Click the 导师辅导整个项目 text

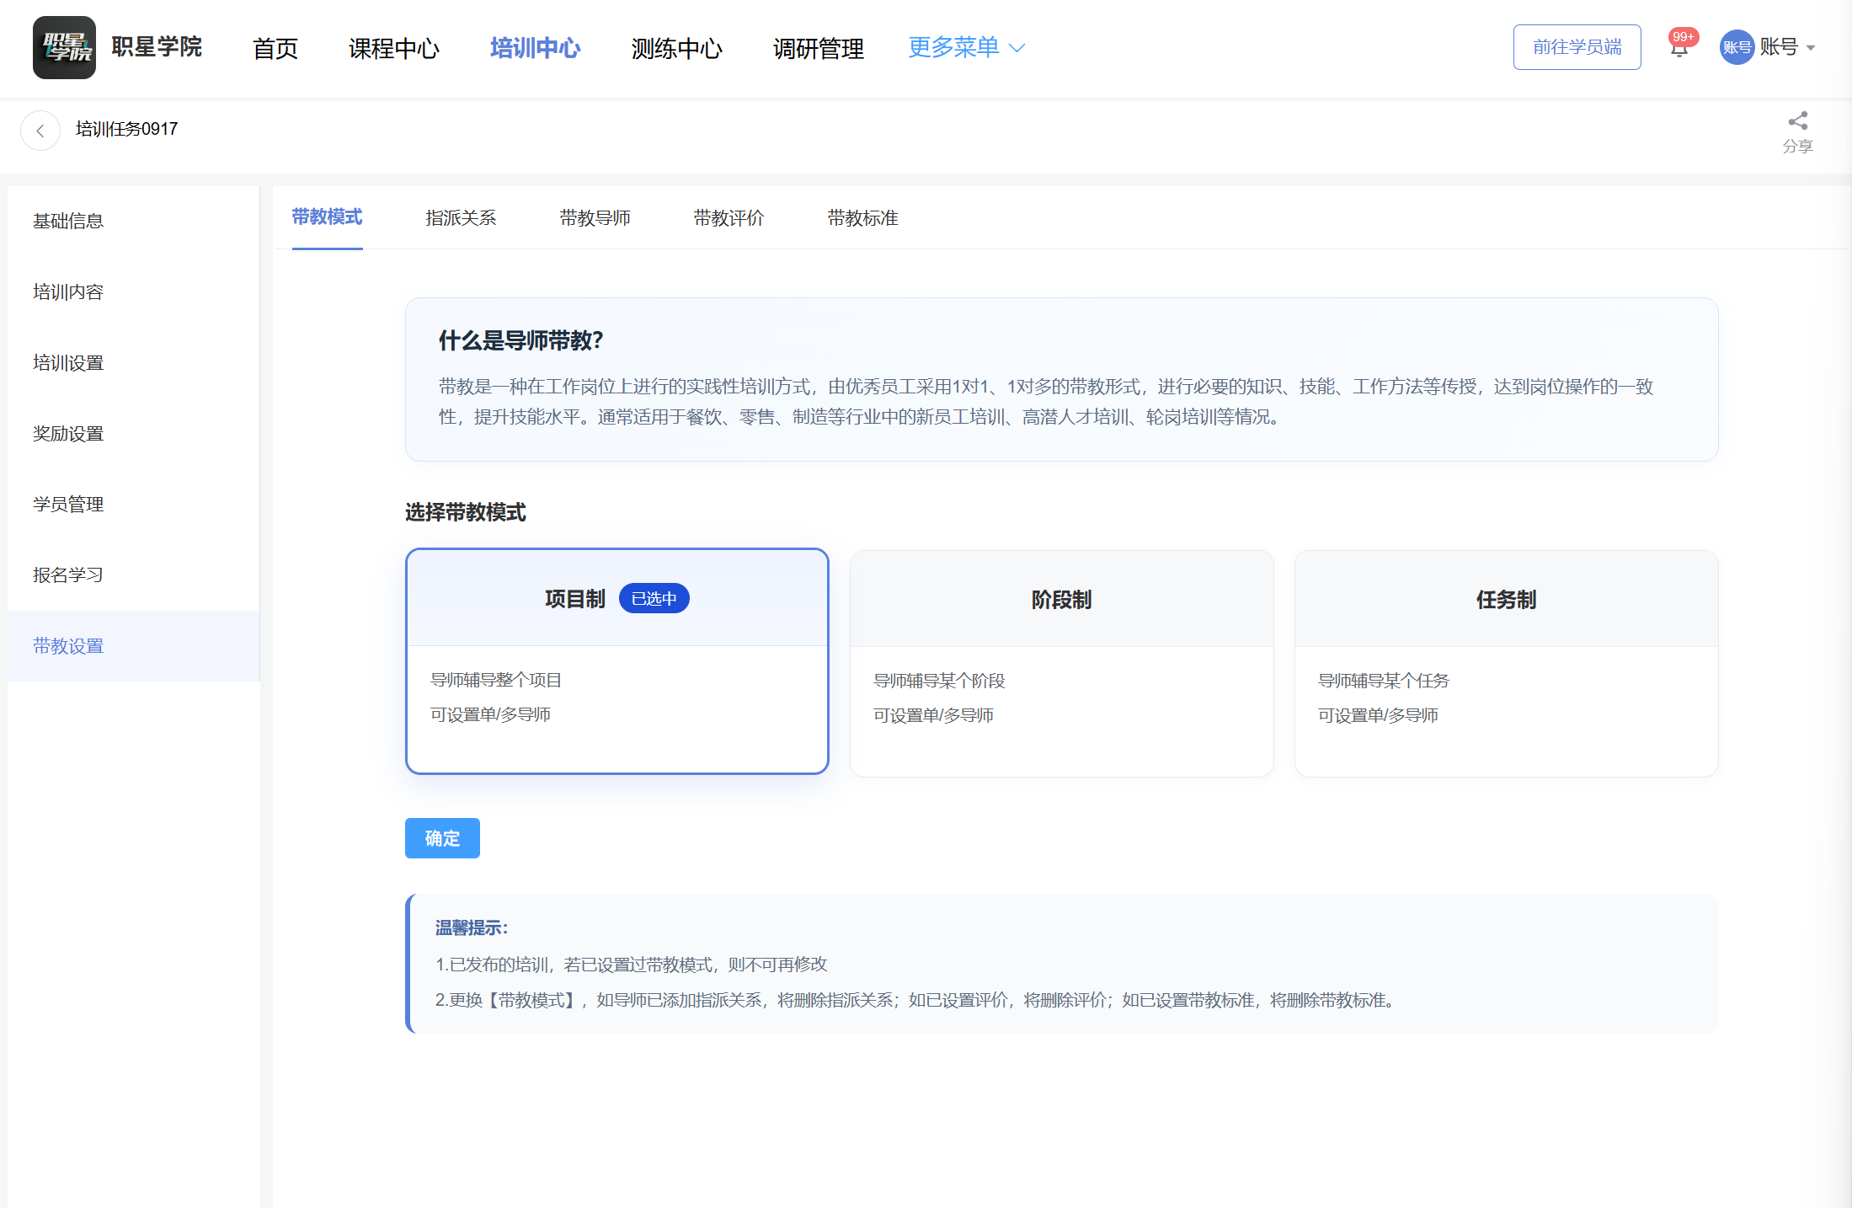tap(496, 680)
